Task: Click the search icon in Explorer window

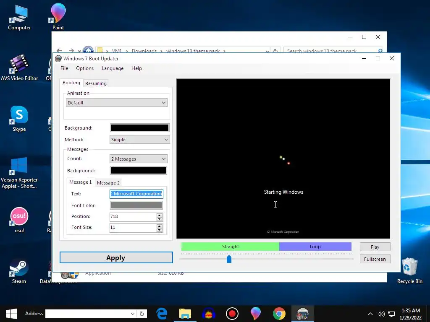Action: 380,51
